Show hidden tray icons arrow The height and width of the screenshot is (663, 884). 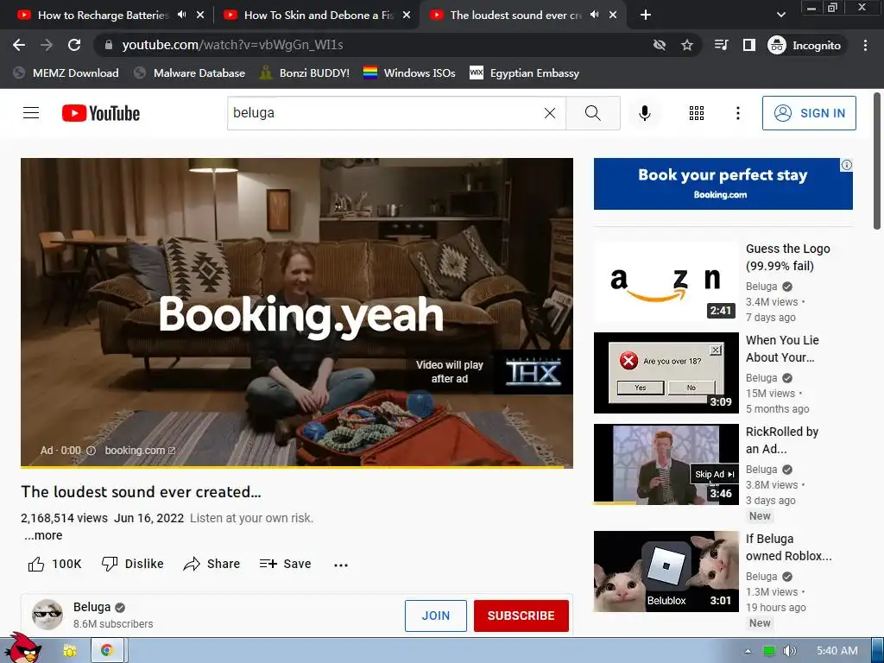click(x=748, y=651)
